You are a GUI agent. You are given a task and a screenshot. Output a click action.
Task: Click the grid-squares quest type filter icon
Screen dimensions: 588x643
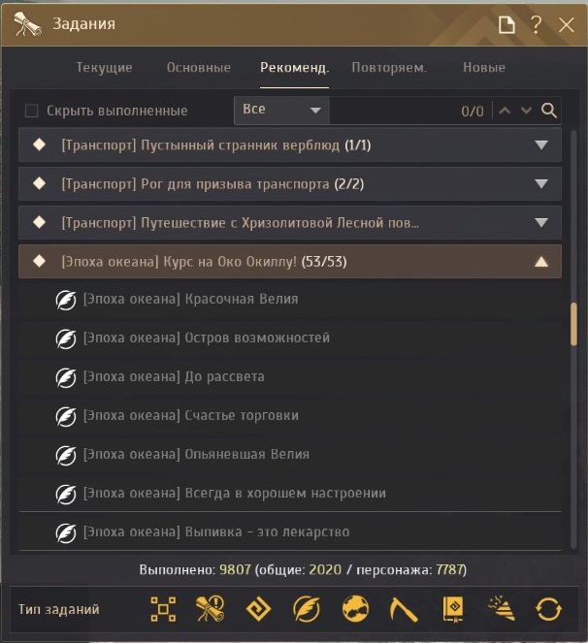tap(163, 609)
